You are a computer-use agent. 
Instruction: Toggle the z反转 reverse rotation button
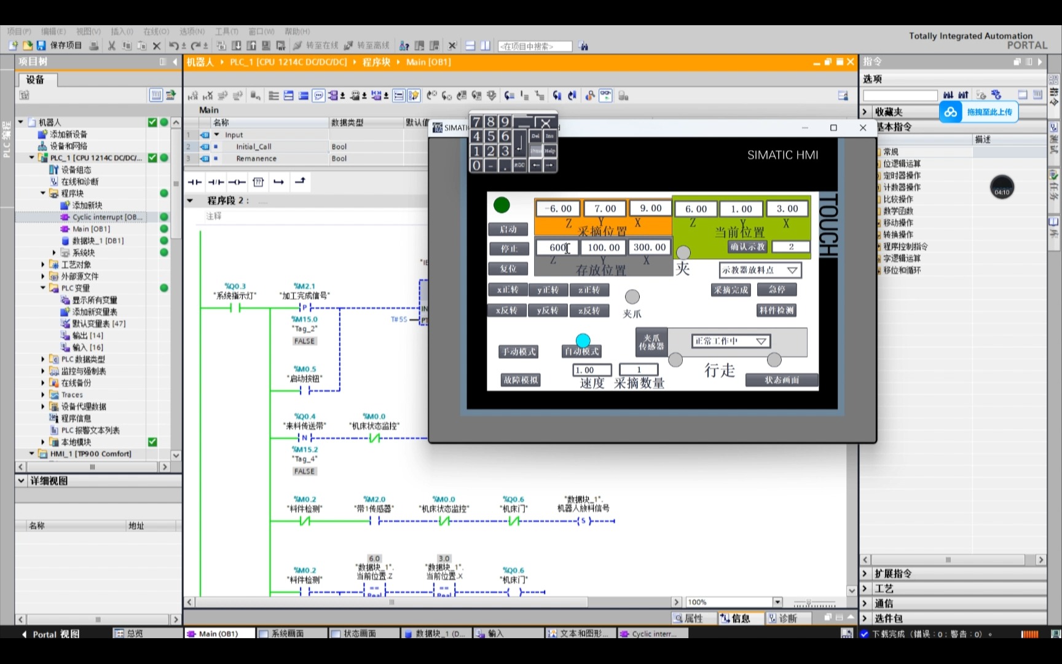[x=589, y=311]
